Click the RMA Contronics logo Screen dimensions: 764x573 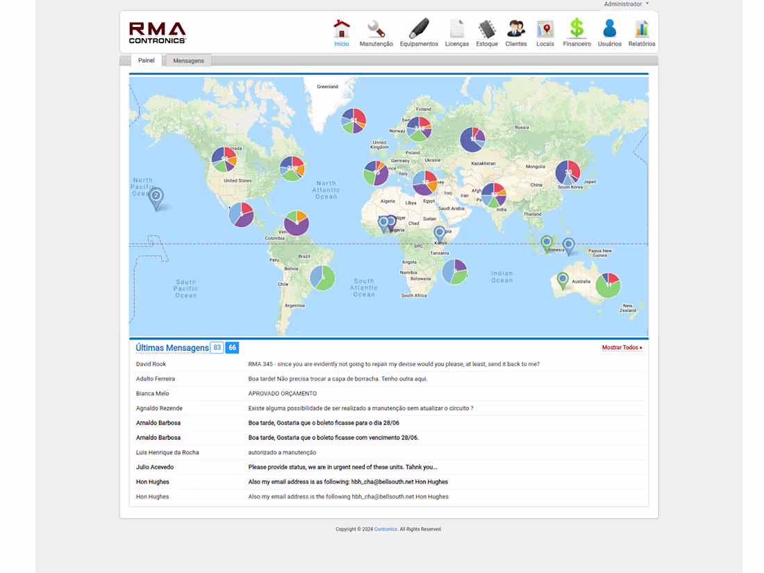pyautogui.click(x=157, y=31)
